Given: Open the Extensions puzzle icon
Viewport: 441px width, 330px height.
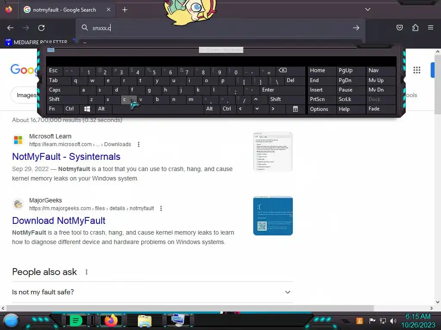Looking at the screenshot, I should pos(415,27).
